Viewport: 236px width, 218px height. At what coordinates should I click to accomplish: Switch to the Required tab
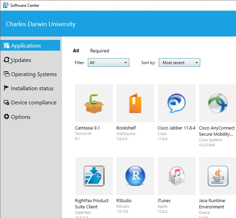pos(100,51)
